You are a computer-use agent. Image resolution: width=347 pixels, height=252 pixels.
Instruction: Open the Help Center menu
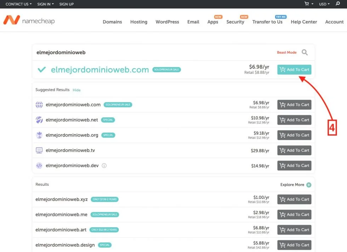(304, 22)
